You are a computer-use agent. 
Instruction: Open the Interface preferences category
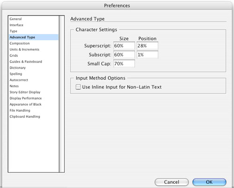coord(16,25)
